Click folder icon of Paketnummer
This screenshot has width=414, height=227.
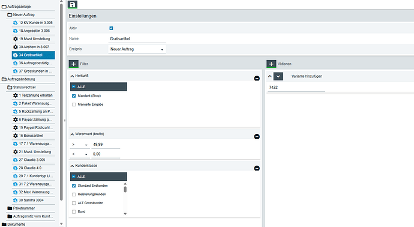[x=10, y=208]
